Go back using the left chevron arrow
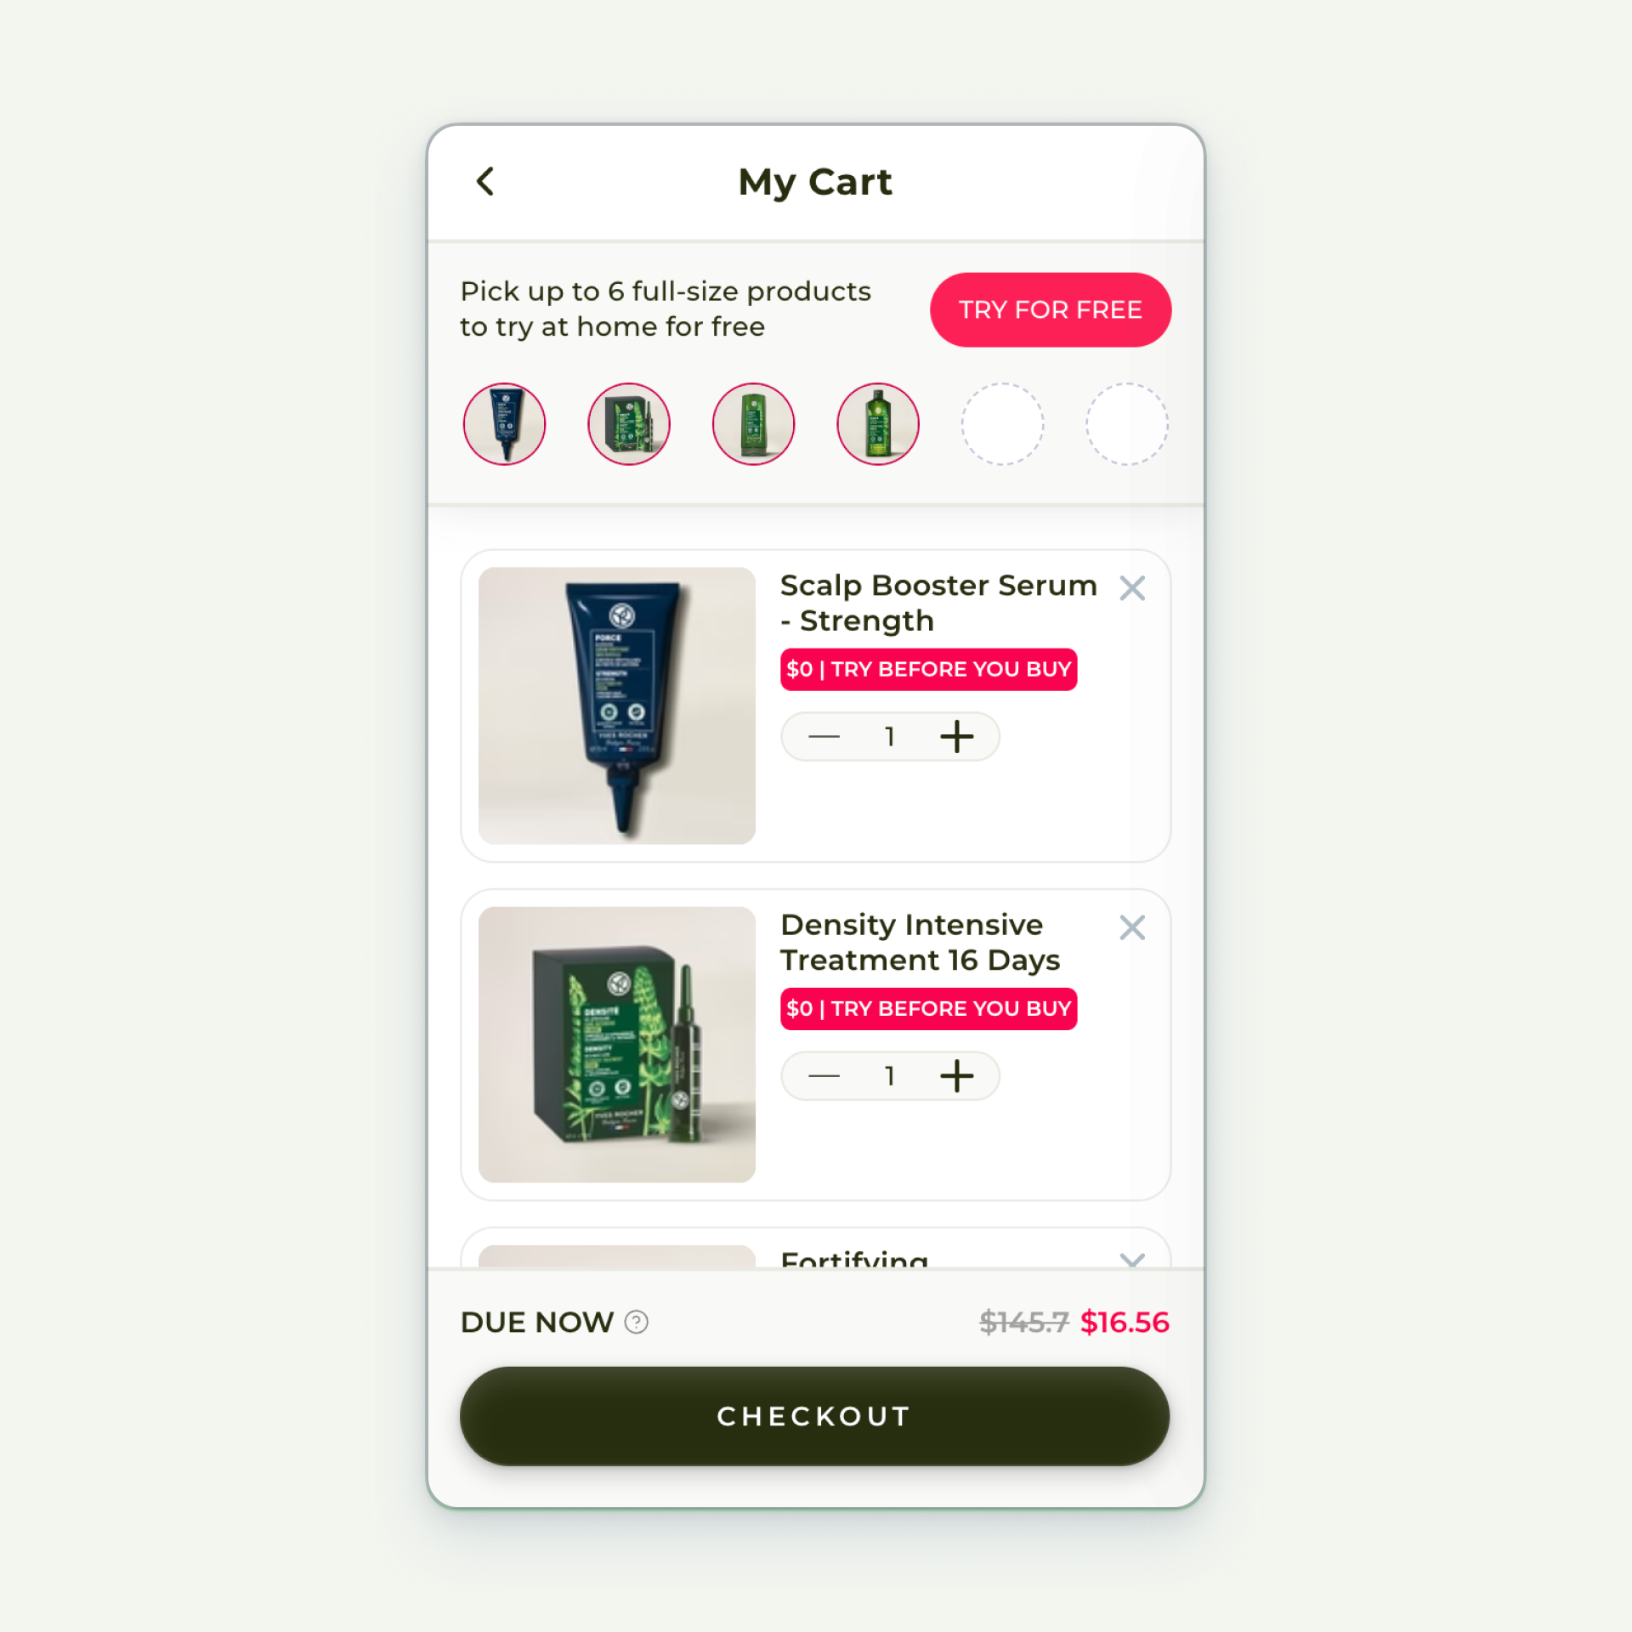The image size is (1632, 1632). pyautogui.click(x=485, y=181)
